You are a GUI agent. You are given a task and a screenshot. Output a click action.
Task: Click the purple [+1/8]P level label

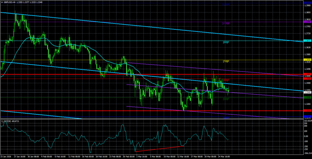(x=226, y=24)
